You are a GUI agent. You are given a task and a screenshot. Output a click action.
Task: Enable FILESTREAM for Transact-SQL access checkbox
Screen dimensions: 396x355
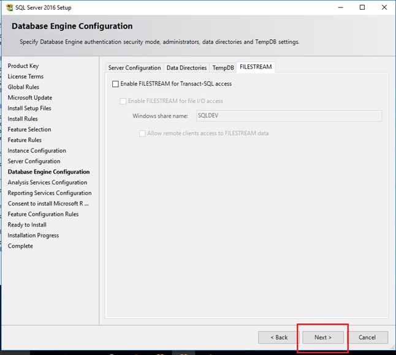115,84
